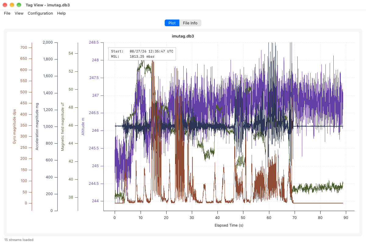Click the MSL 1013.25 mbar value
Image resolution: width=366 pixels, height=244 pixels.
(143, 56)
